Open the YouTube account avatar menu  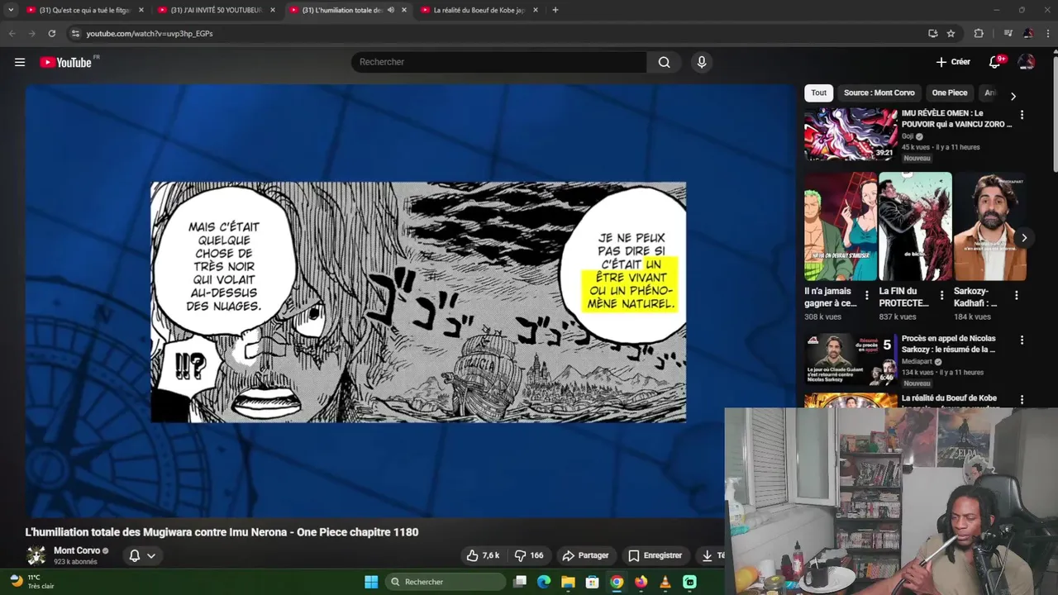[1026, 62]
